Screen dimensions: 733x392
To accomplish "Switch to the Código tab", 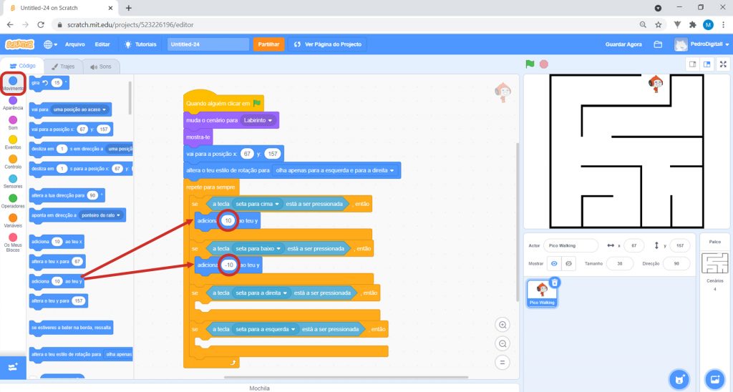I will pyautogui.click(x=22, y=67).
